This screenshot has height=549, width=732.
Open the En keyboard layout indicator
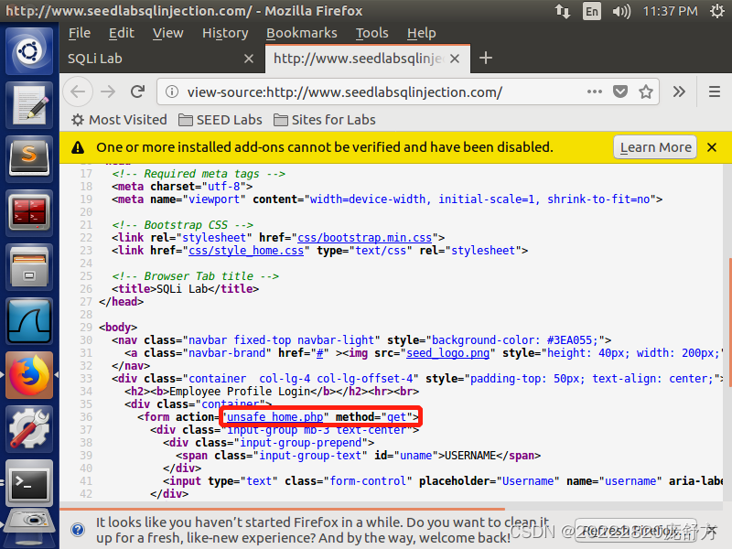(591, 11)
